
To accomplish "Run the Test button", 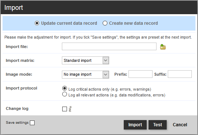I will 158,125.
